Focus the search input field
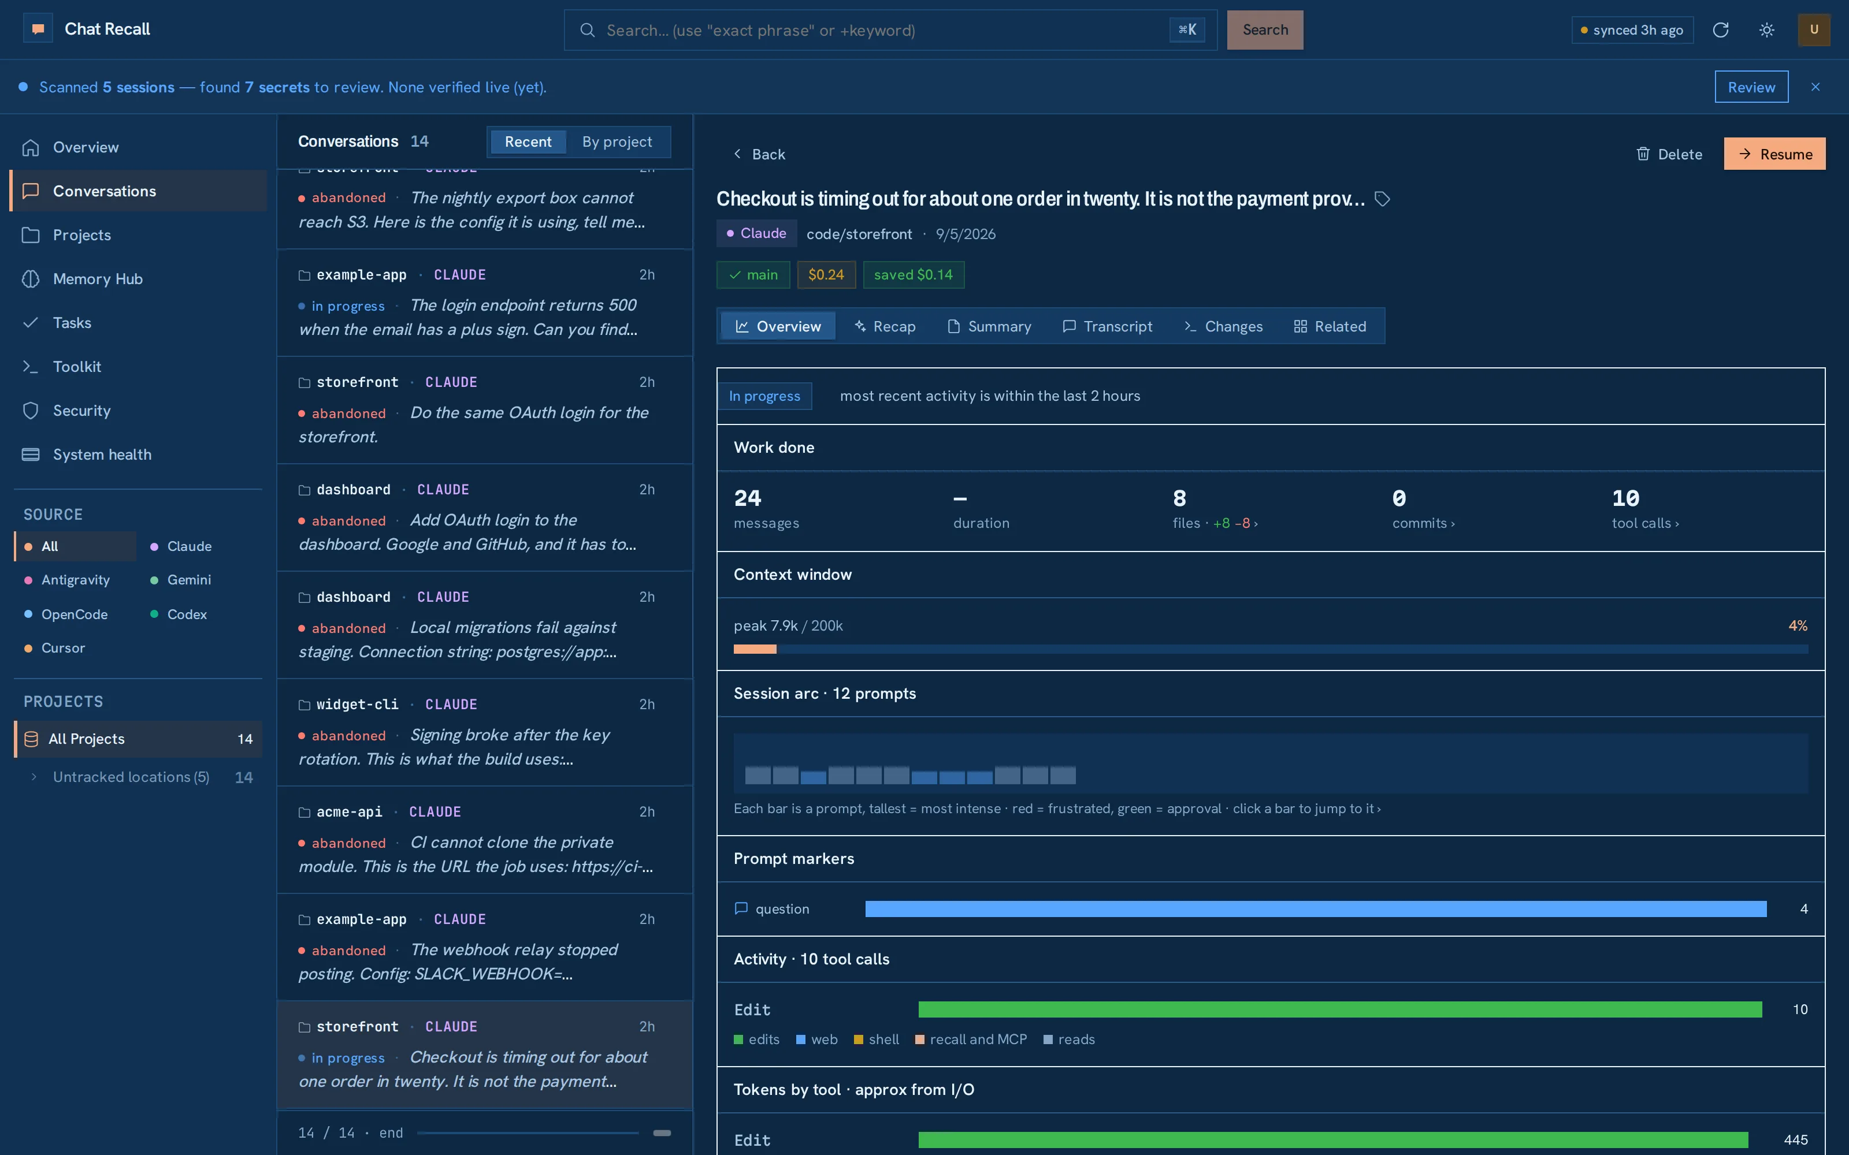This screenshot has height=1155, width=1849. [x=890, y=30]
